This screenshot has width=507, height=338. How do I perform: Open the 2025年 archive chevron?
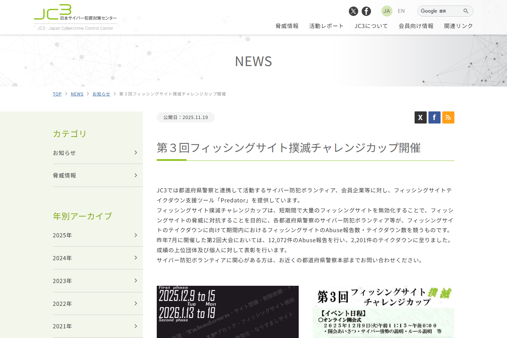pos(136,235)
